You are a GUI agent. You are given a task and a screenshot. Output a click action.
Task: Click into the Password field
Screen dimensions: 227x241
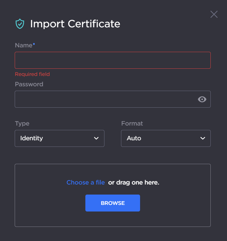coord(105,99)
